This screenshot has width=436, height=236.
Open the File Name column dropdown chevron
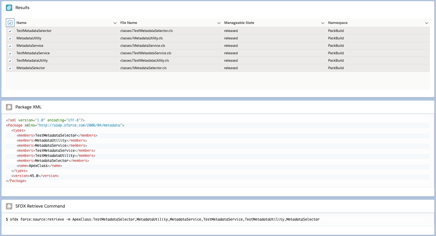(x=219, y=23)
